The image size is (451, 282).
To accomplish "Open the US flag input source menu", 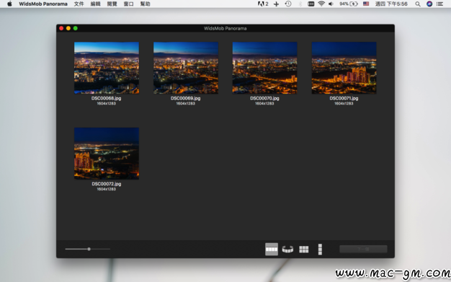I will click(x=366, y=4).
